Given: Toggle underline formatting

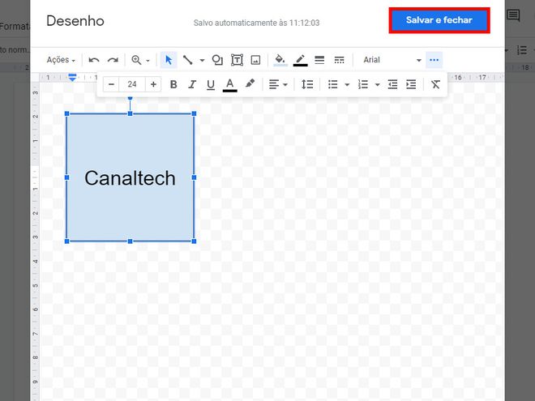Looking at the screenshot, I should (x=211, y=84).
